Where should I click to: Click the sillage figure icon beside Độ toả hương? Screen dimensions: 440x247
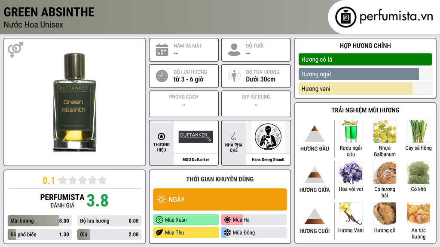(x=234, y=76)
